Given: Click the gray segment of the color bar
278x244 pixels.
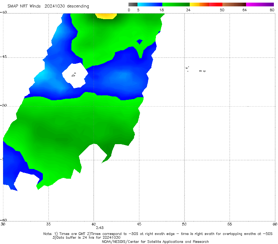Looking at the screenshot, I should click(133, 5).
